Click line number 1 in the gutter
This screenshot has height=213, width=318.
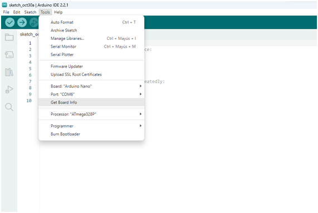tap(30, 43)
